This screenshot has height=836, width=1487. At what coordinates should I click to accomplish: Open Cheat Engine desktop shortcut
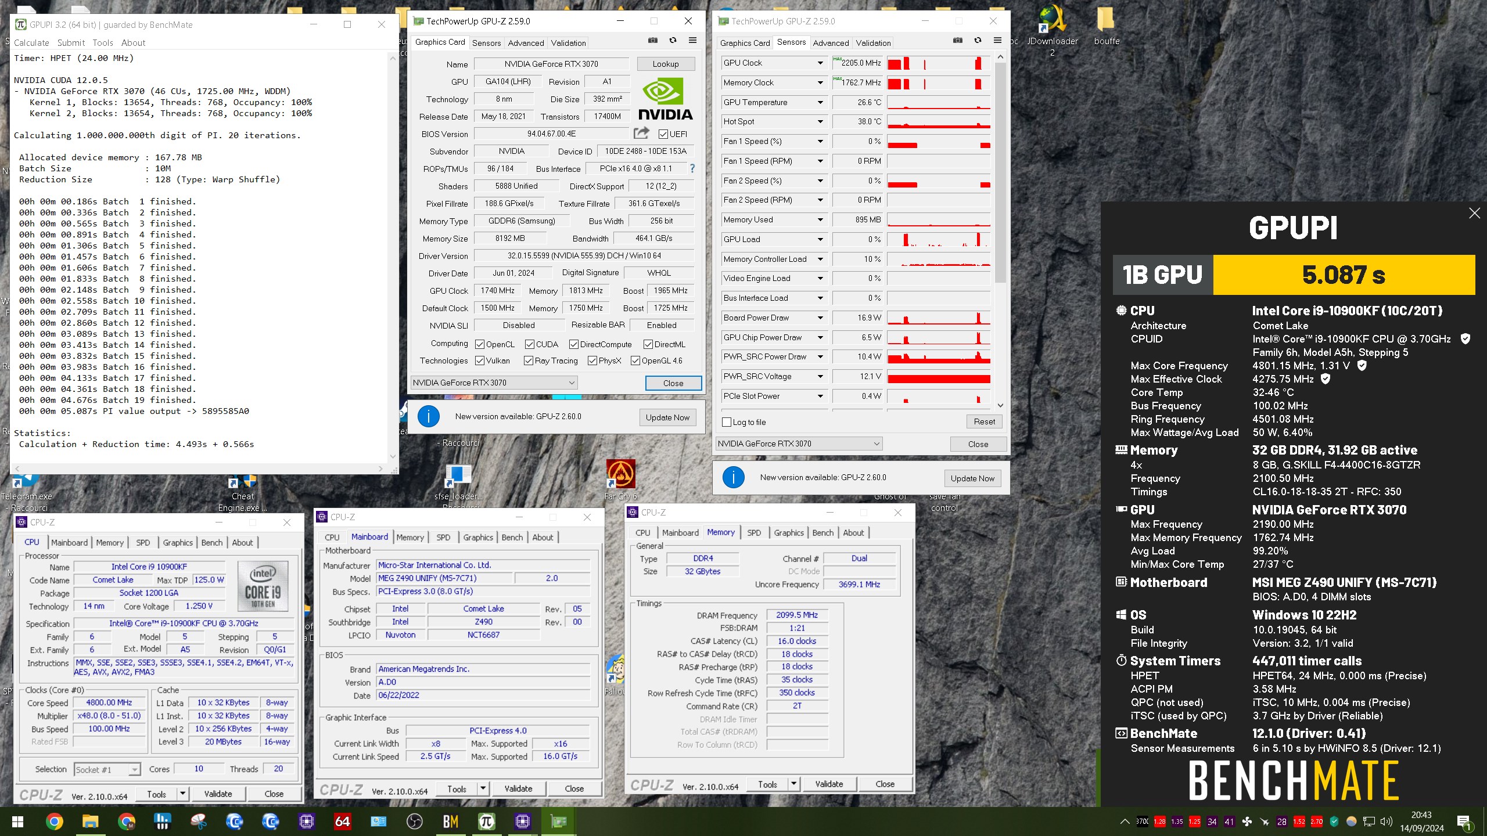pyautogui.click(x=242, y=493)
